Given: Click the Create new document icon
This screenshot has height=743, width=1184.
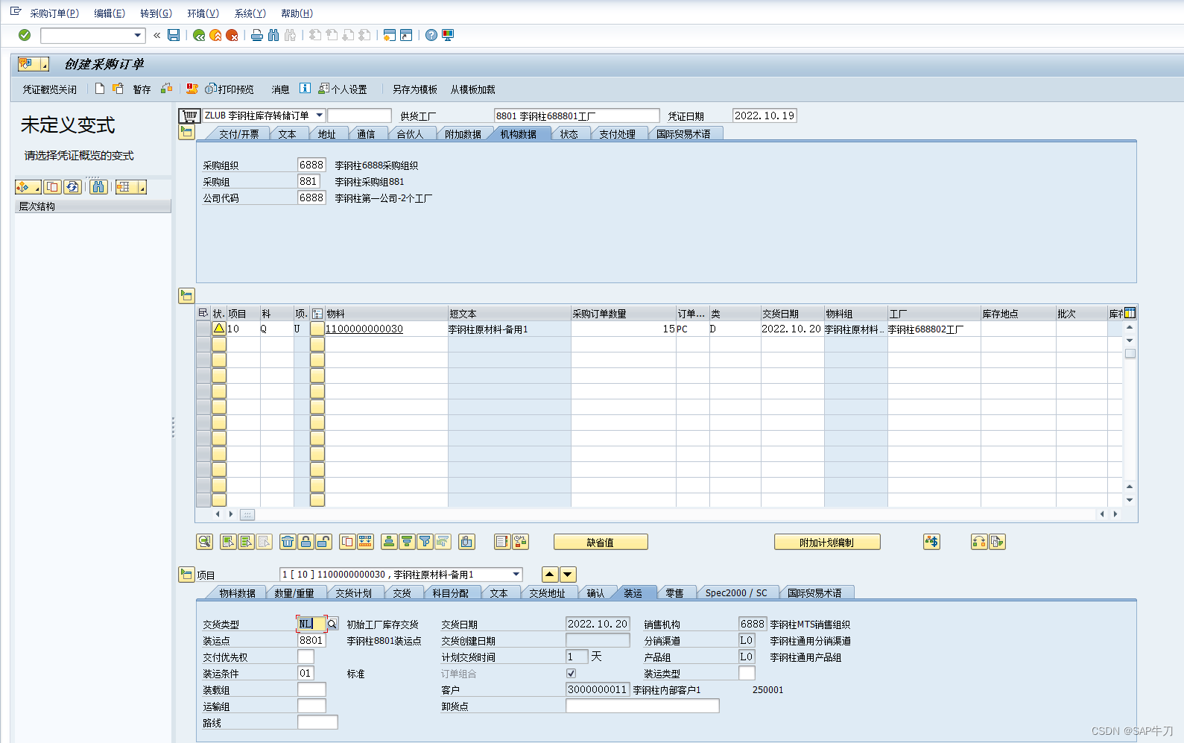Looking at the screenshot, I should coord(100,89).
